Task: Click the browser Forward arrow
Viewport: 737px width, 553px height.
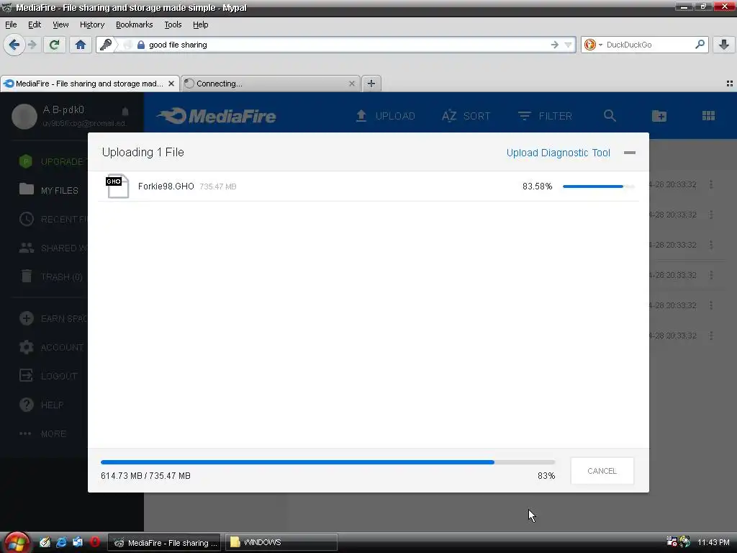Action: click(x=32, y=45)
